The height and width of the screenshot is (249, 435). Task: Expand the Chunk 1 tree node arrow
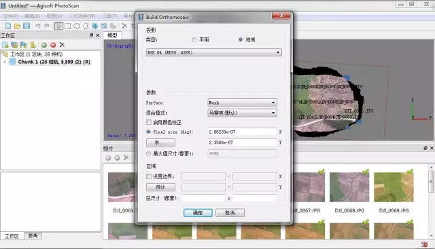point(5,62)
